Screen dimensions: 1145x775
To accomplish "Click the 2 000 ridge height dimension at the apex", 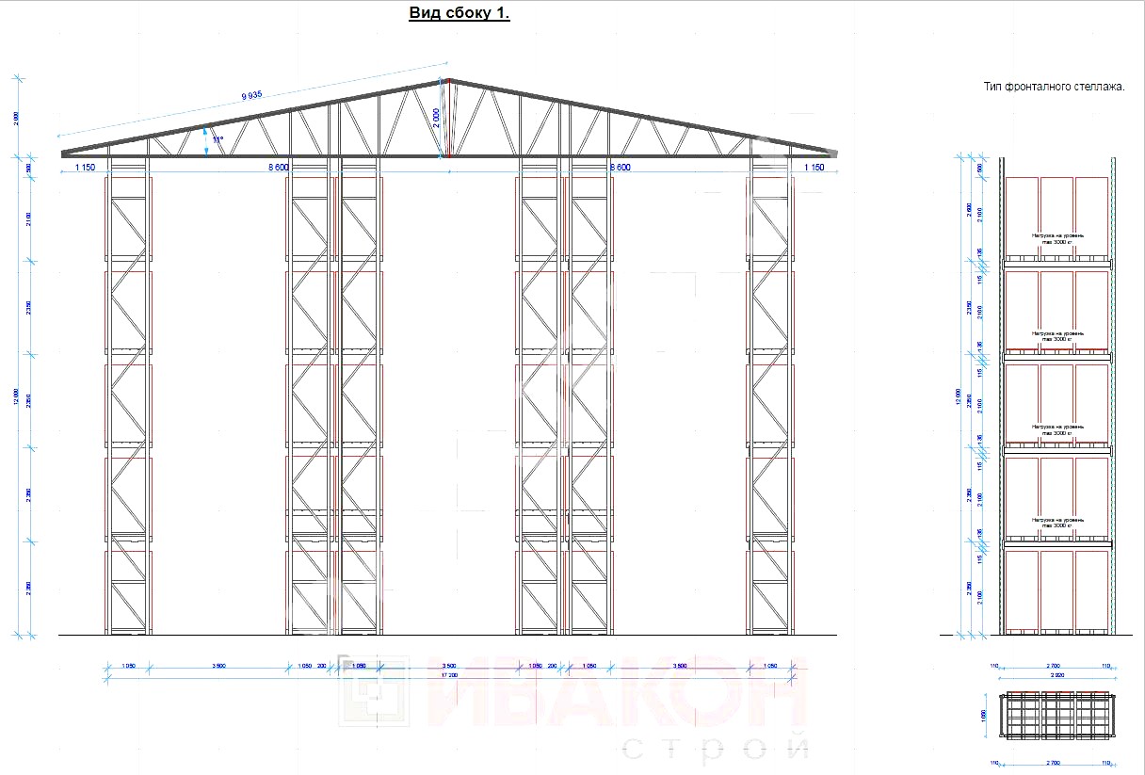I will click(435, 118).
